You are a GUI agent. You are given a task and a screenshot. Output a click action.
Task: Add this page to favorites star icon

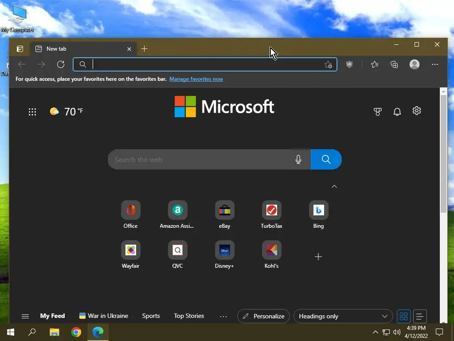point(328,64)
